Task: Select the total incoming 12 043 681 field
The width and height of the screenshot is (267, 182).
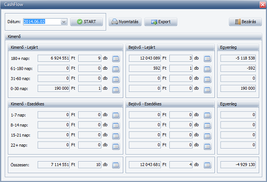Action: (x=145, y=165)
